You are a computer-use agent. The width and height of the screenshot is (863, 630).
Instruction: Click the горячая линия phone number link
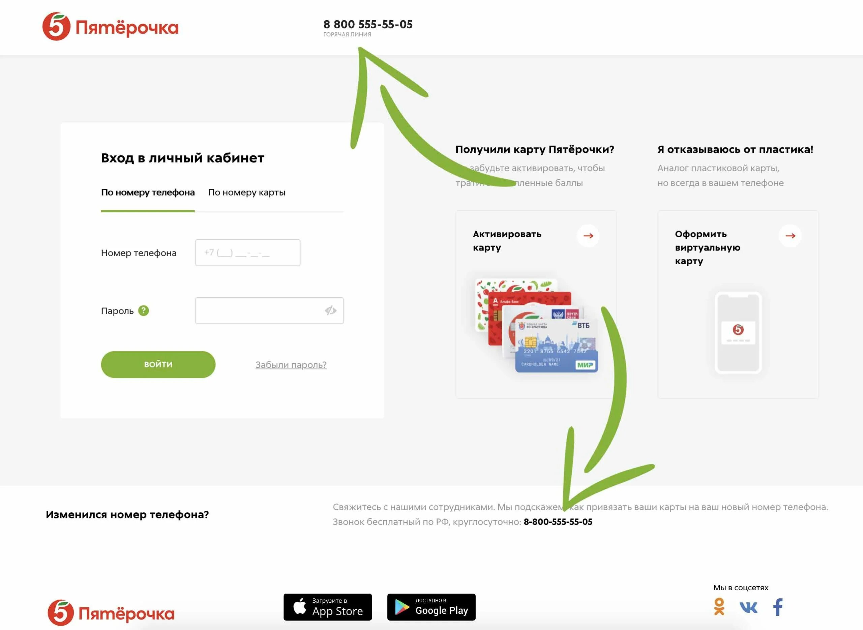click(367, 24)
